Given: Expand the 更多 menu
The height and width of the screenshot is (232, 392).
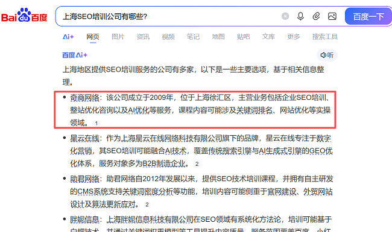Looking at the screenshot, I should point(294,37).
